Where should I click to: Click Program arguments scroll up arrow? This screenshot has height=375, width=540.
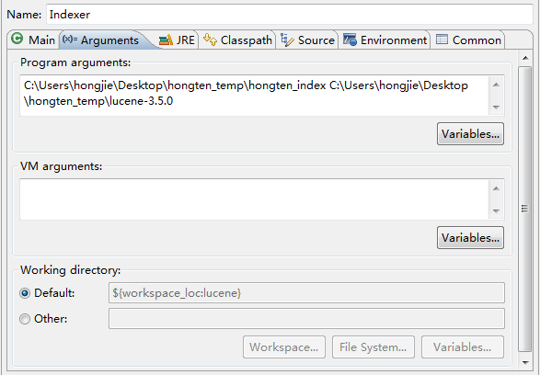pyautogui.click(x=496, y=85)
